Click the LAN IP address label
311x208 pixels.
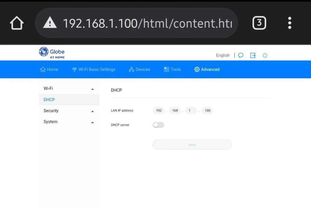[122, 110]
